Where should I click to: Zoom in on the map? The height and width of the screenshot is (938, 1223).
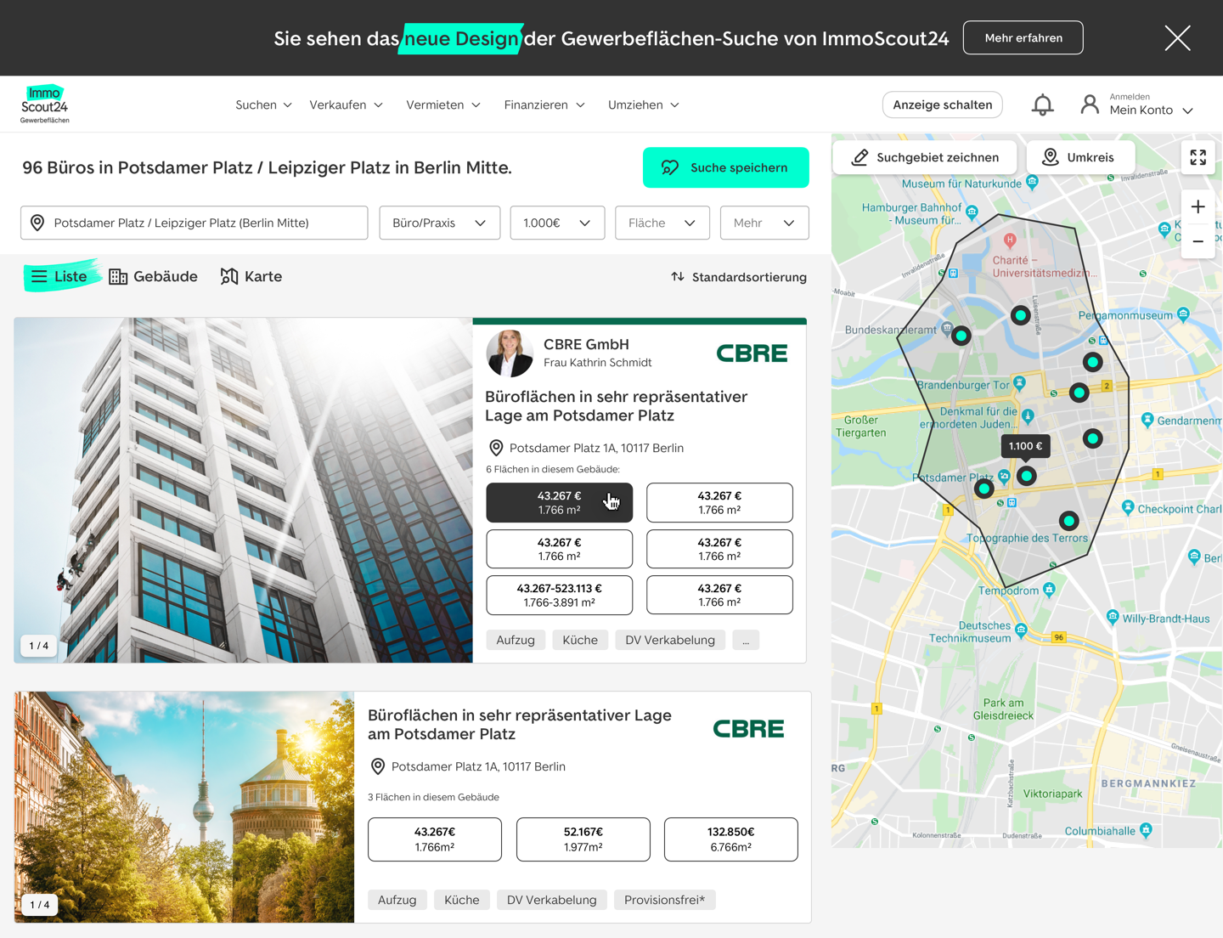pyautogui.click(x=1198, y=207)
